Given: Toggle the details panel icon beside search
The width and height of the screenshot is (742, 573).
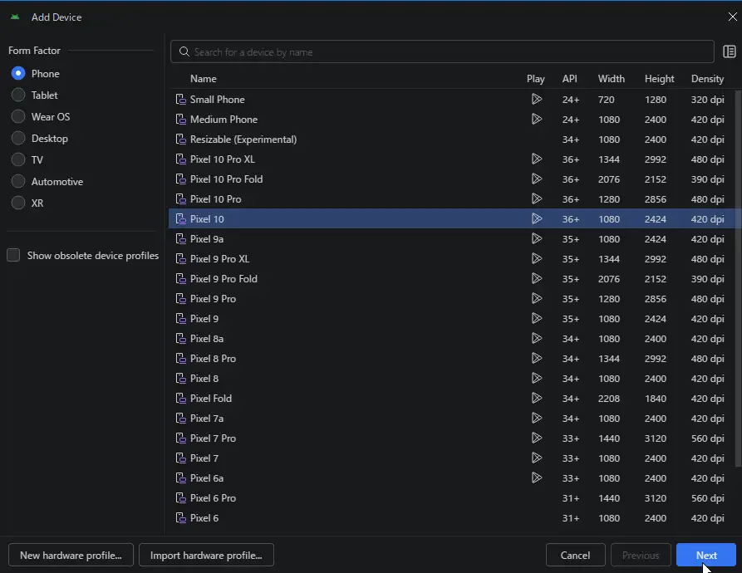Looking at the screenshot, I should point(730,51).
